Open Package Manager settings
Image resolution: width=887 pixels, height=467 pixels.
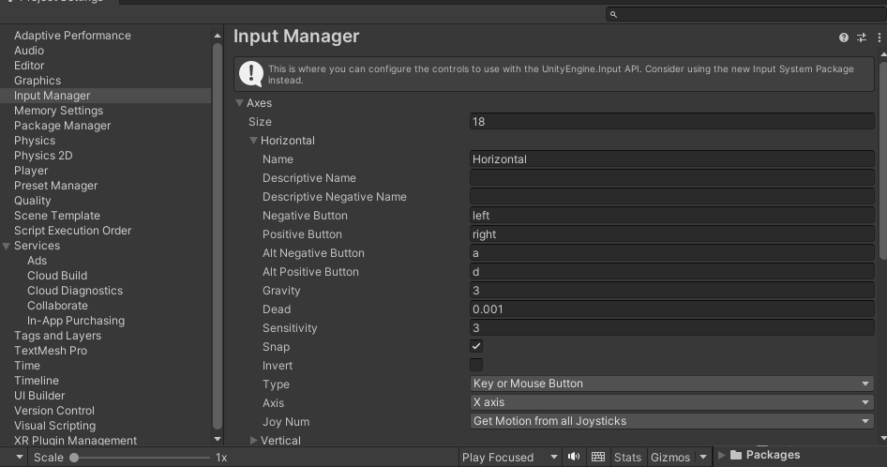click(x=62, y=125)
